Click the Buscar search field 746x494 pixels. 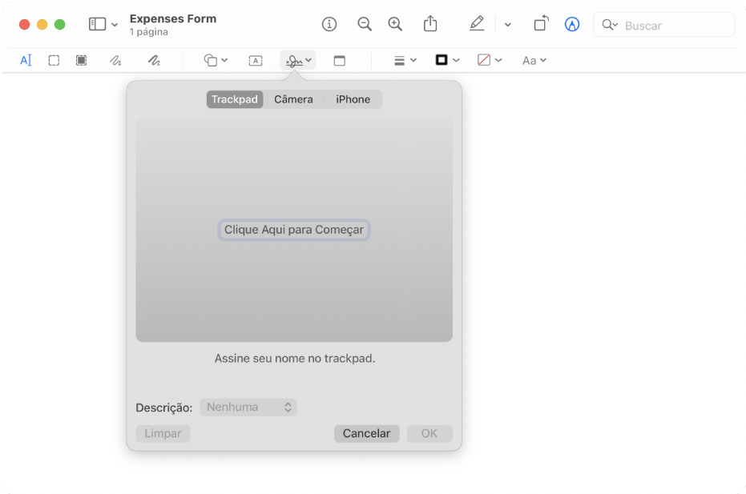click(x=673, y=26)
